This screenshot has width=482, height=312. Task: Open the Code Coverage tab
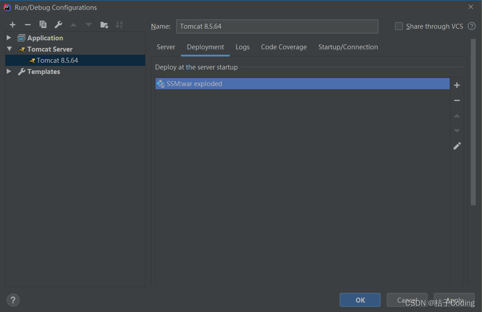point(284,47)
